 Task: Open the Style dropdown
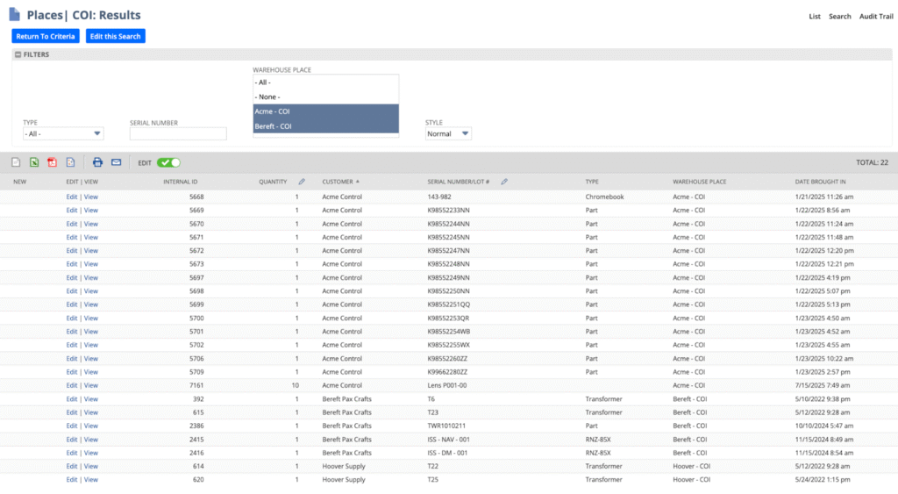[x=448, y=134]
